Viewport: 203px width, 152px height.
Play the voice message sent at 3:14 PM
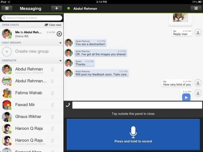click(x=186, y=97)
